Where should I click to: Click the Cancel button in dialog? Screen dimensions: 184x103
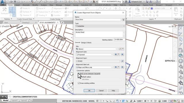click(x=101, y=90)
